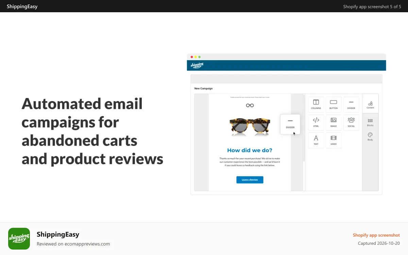Select the Text content block
Viewport: 408px width, 255px height.
point(316,140)
